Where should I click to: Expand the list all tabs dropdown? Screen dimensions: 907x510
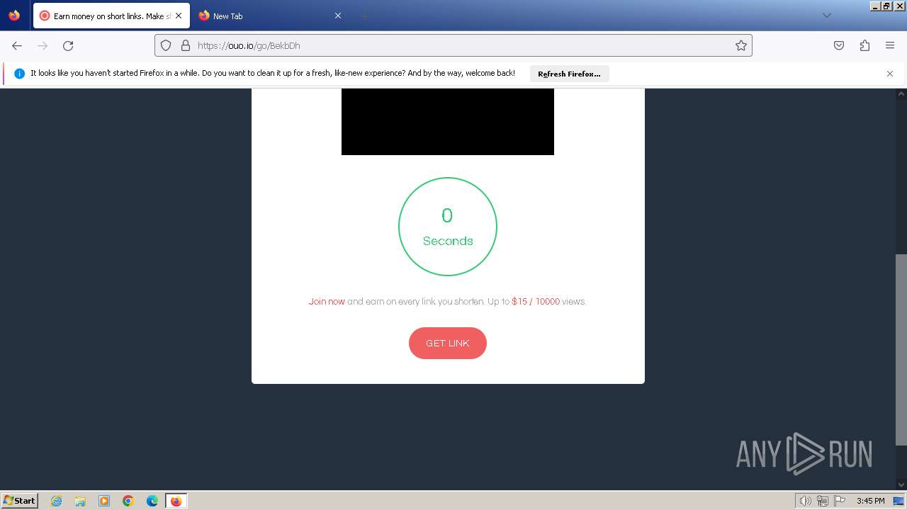pos(826,16)
